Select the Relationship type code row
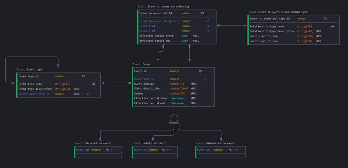This screenshot has height=168, width=348. coord(266,26)
